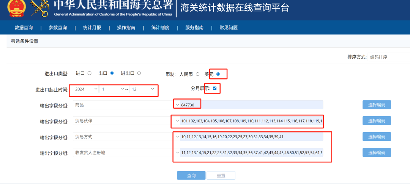Open the 统计月报 menu
410x184 pixels.
coord(92,28)
